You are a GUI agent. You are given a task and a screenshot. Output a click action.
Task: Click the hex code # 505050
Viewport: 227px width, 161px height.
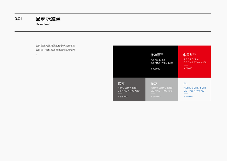click(122, 97)
